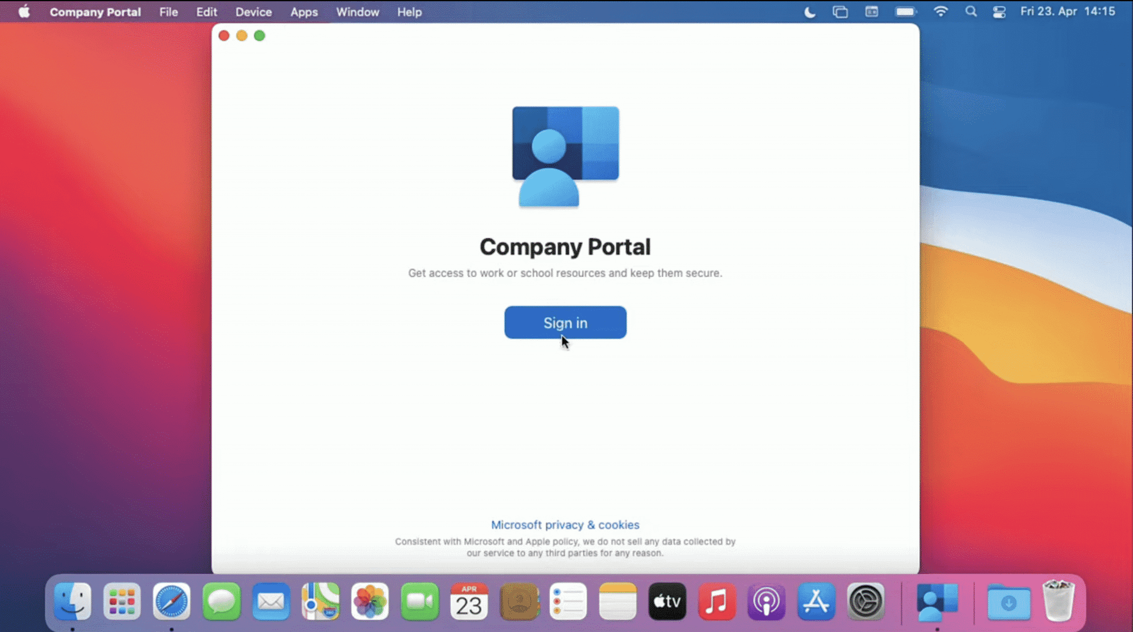Image resolution: width=1133 pixels, height=632 pixels.
Task: Open the Wi-Fi menu bar icon
Action: point(941,12)
